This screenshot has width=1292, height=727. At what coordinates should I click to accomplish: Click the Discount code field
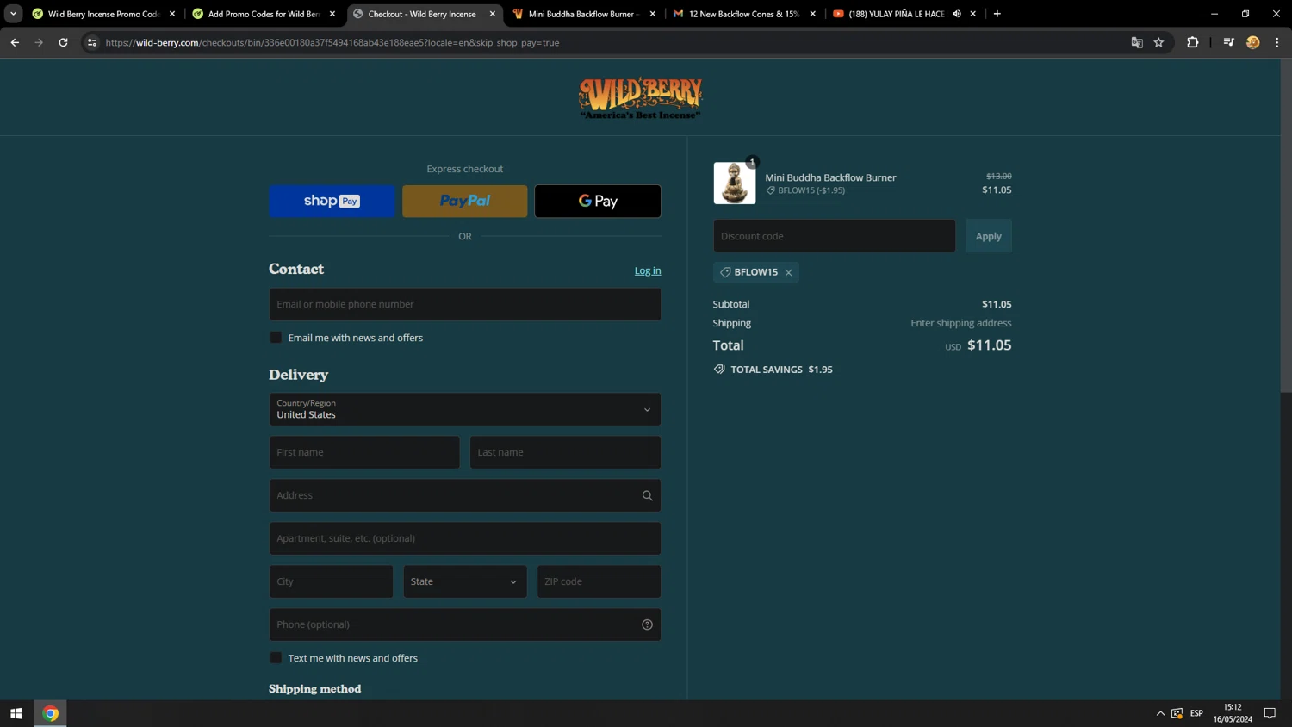[x=834, y=236]
